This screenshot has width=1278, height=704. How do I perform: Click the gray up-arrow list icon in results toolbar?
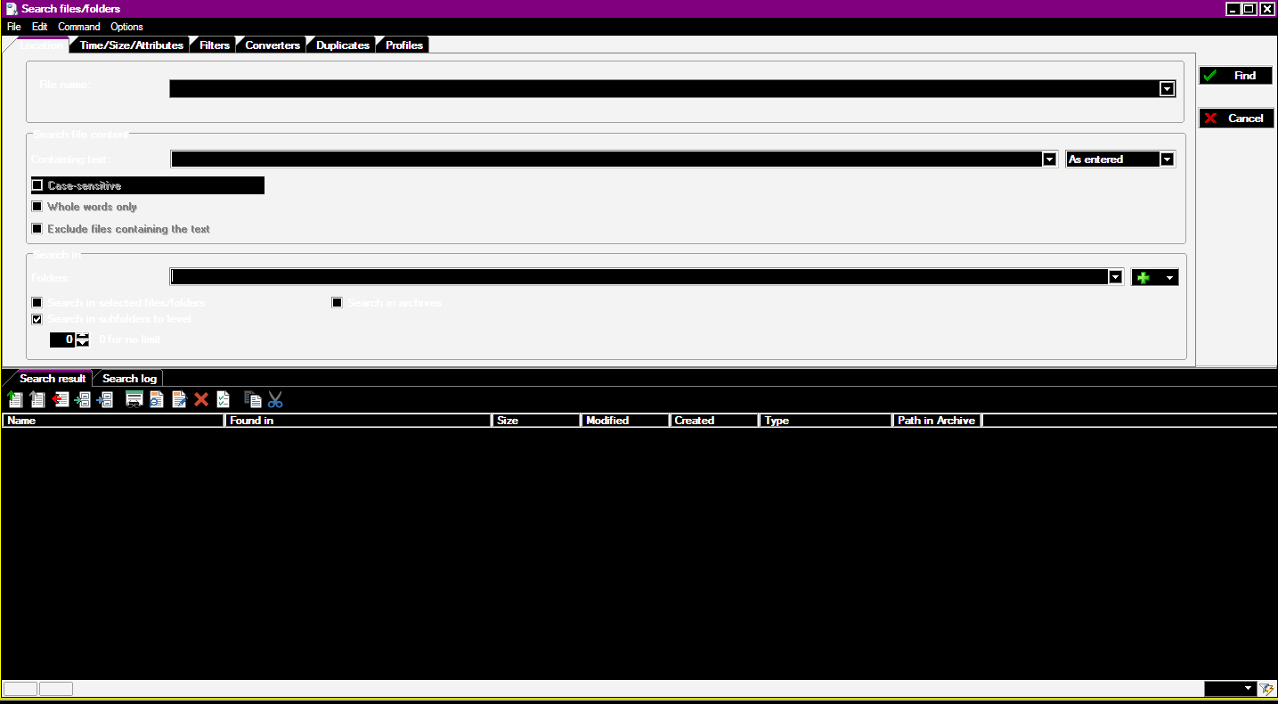pyautogui.click(x=37, y=400)
